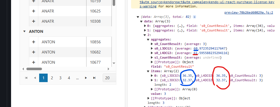The height and width of the screenshot is (107, 280).
Task: Select page 4 in grid pager
Action: pos(69,78)
